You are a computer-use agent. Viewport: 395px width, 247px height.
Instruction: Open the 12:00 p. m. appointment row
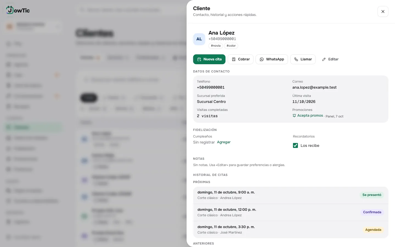[x=291, y=212]
